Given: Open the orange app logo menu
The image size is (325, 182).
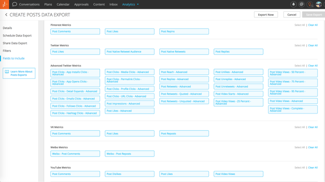Looking at the screenshot, I should [5, 5].
